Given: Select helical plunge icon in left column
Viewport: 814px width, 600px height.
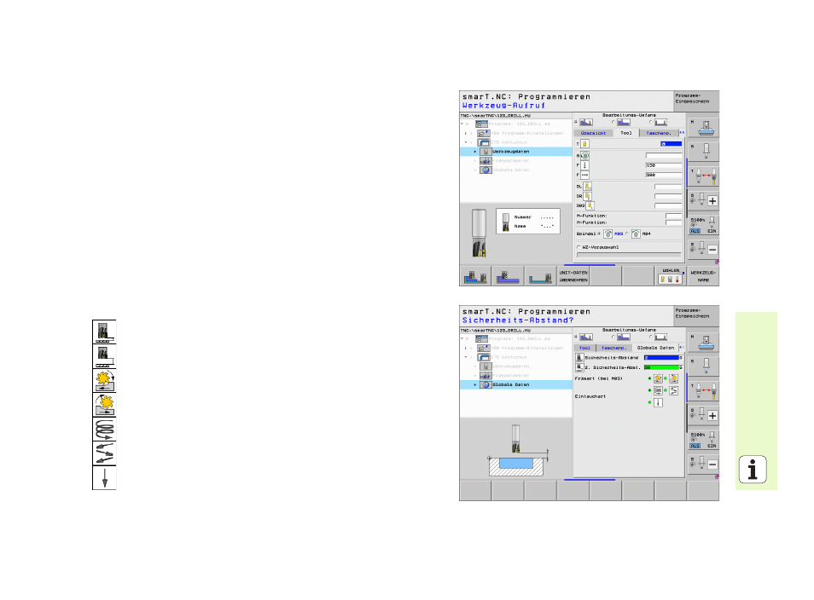Looking at the screenshot, I should (x=104, y=430).
